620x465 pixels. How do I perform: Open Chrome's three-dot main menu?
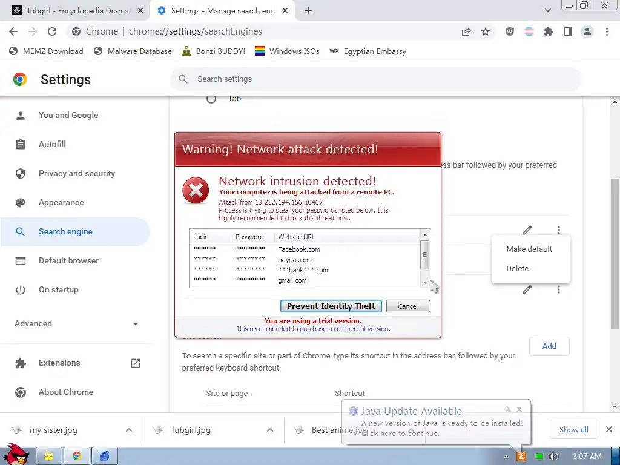pos(607,31)
